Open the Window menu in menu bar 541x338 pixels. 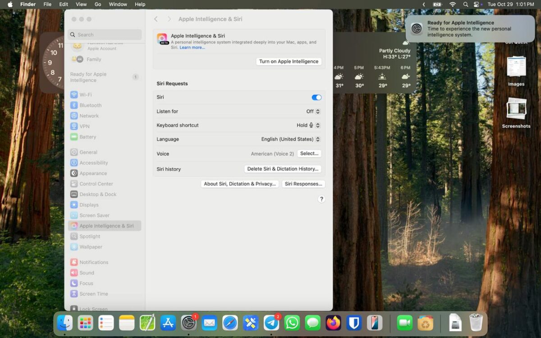(118, 4)
